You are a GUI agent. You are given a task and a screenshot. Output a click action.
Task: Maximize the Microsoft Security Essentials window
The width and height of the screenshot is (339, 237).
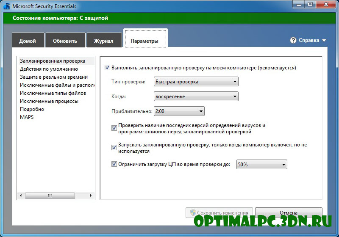(311, 4)
